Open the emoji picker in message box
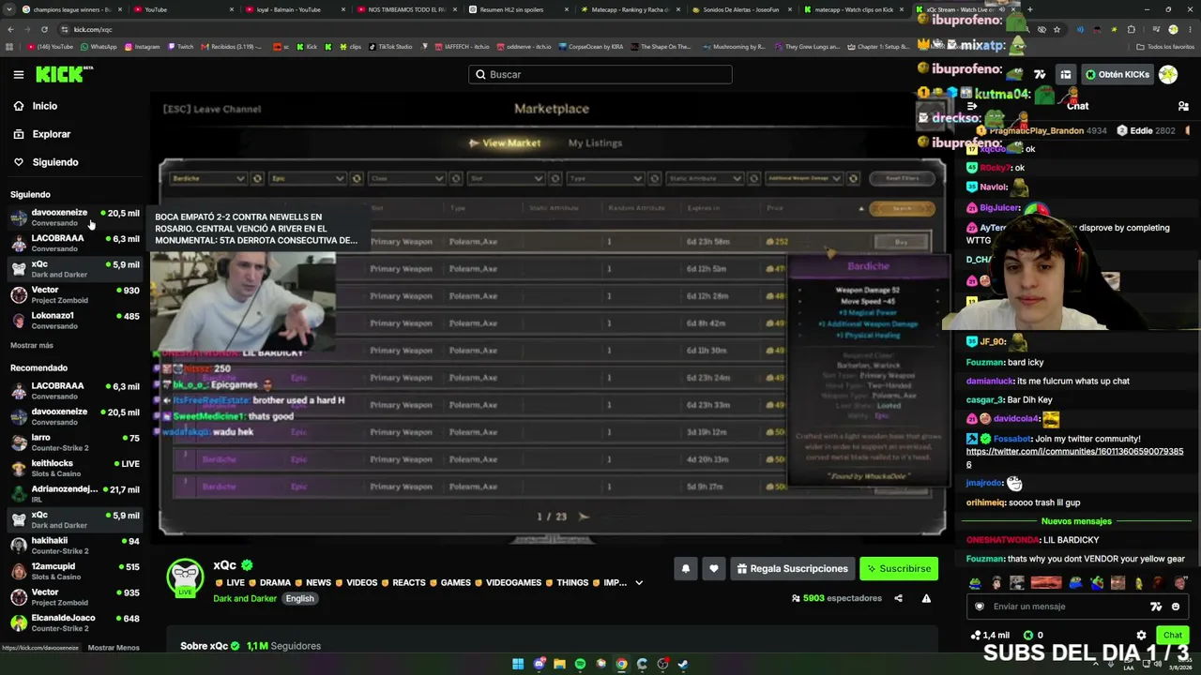This screenshot has width=1201, height=675. (1176, 607)
